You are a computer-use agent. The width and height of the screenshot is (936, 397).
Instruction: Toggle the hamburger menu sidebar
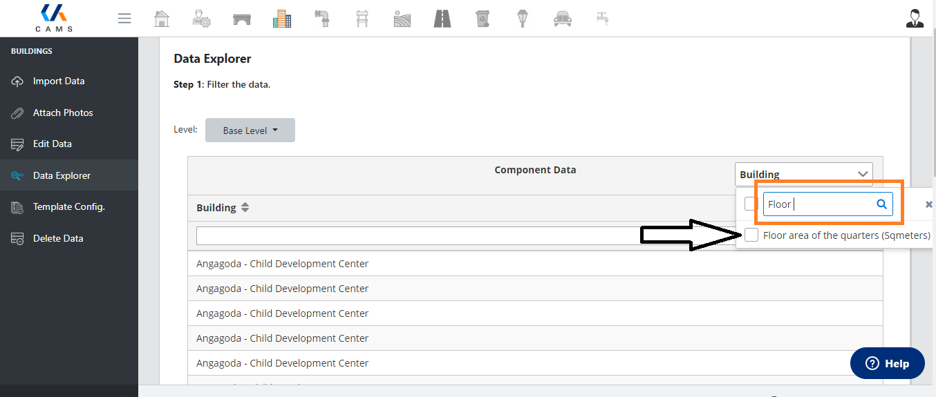[x=124, y=19]
